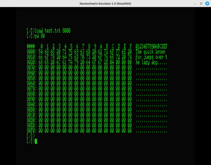Viewport: 211px width, 165px height.
Task: Click column header 'F' in hex dump
Action: [131, 46]
